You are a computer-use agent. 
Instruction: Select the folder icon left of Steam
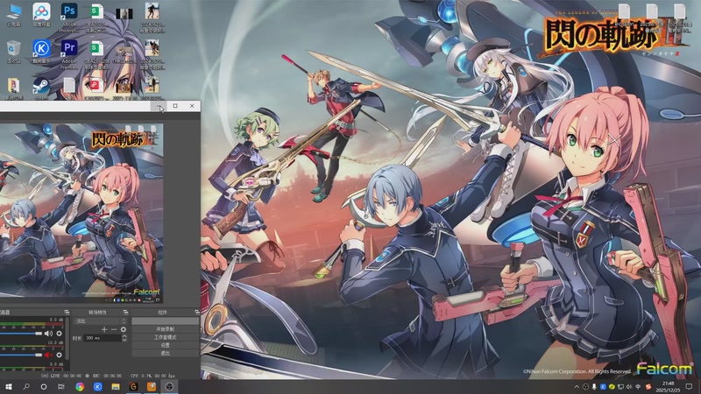(x=14, y=88)
